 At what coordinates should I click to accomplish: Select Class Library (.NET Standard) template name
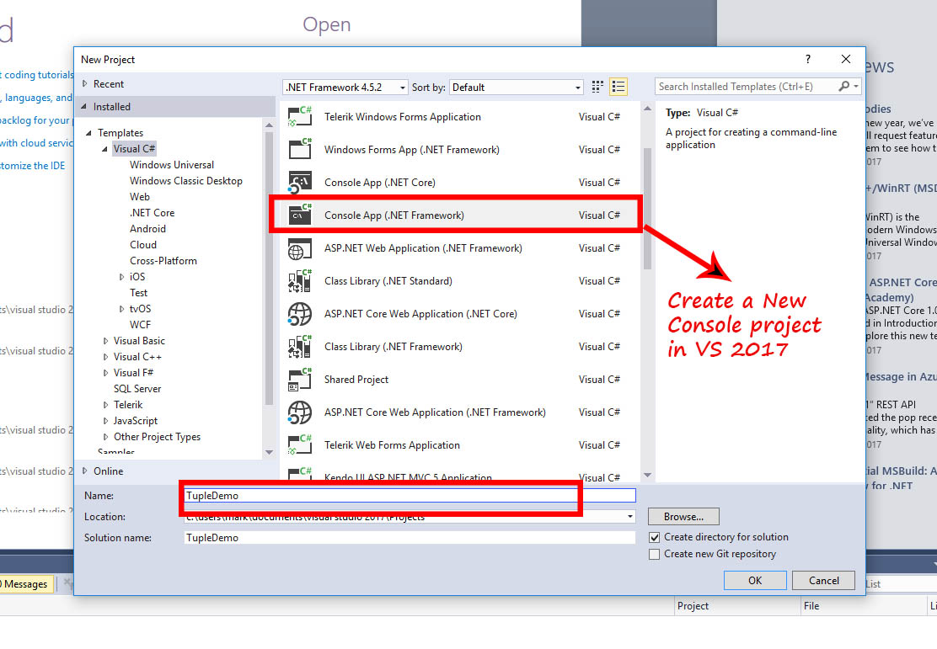[388, 280]
